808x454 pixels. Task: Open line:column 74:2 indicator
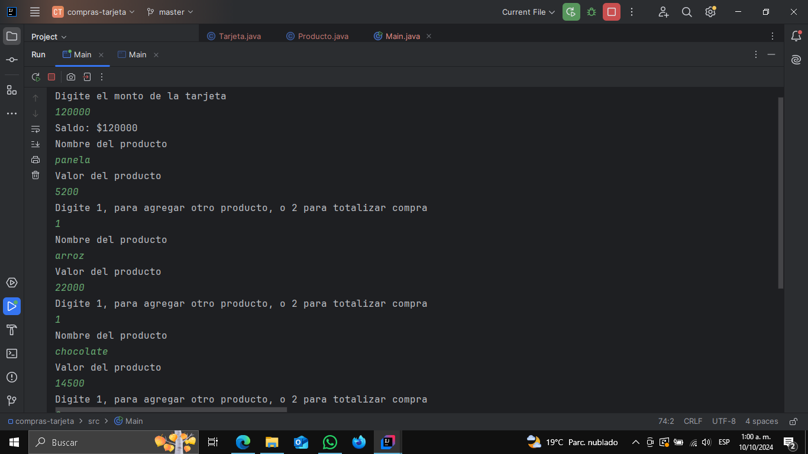click(x=666, y=421)
